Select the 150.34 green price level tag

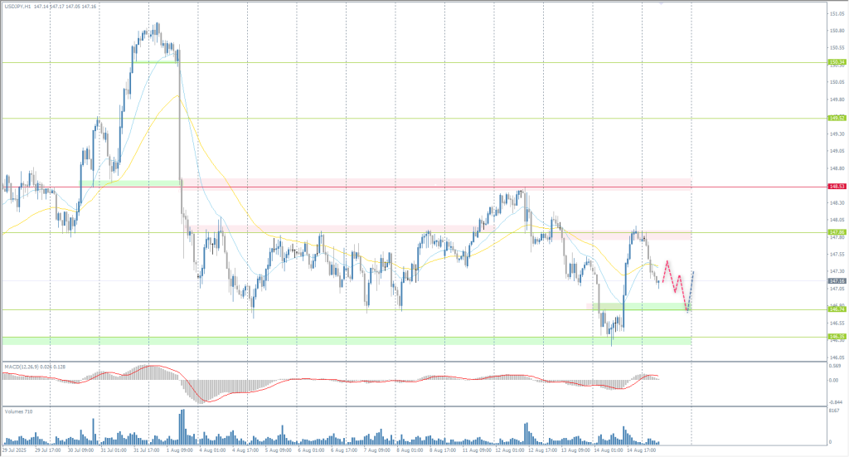click(x=836, y=62)
